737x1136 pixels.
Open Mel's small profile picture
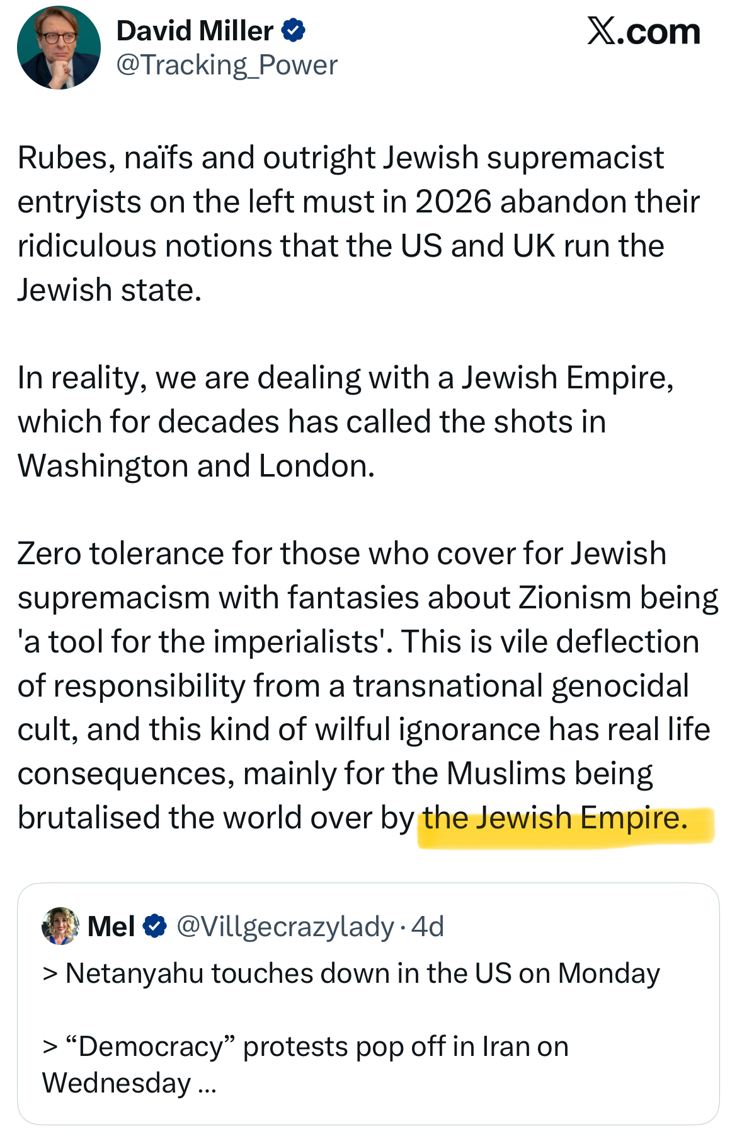pos(60,926)
